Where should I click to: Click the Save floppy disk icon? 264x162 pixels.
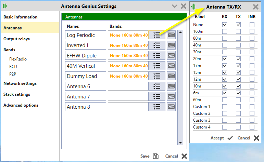[155, 156]
